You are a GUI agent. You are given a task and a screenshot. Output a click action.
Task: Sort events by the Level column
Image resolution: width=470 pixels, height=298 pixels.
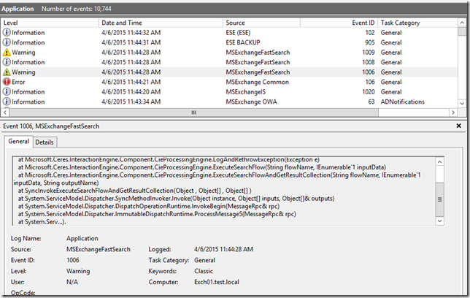coord(50,23)
